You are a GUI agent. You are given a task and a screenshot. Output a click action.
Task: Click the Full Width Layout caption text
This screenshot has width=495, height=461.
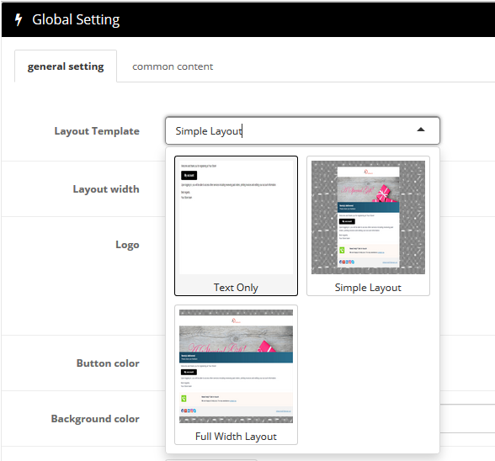[236, 437]
